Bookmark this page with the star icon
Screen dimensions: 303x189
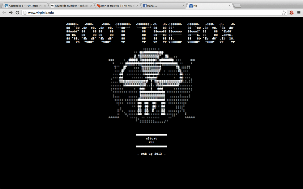tap(284, 13)
